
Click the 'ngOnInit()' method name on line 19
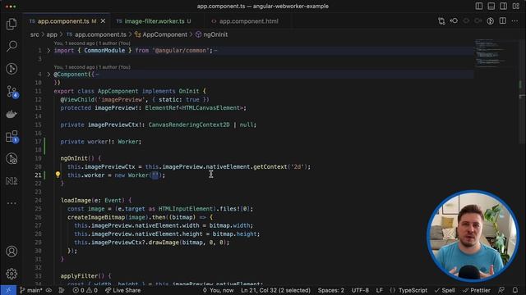click(77, 158)
